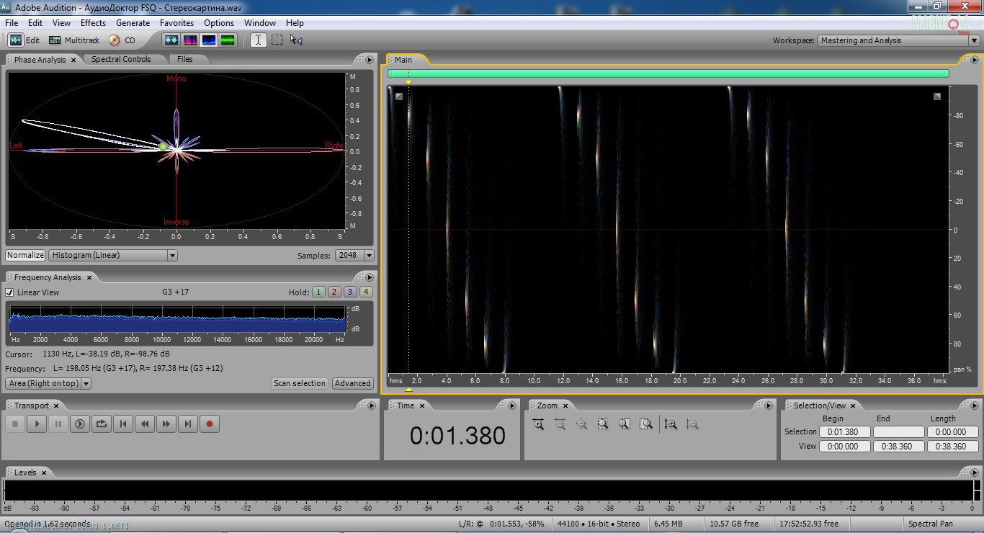Close the Frequency Analysis panel tab
The image size is (984, 533).
coord(89,277)
